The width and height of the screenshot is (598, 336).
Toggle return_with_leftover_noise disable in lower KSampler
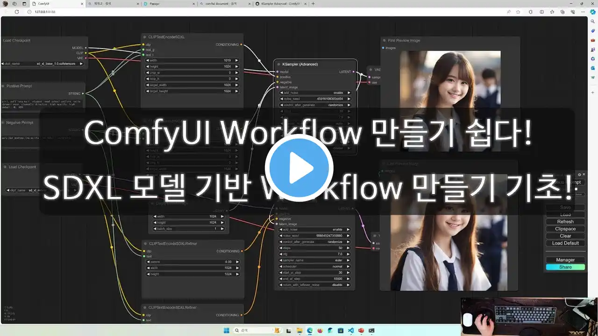click(315, 285)
